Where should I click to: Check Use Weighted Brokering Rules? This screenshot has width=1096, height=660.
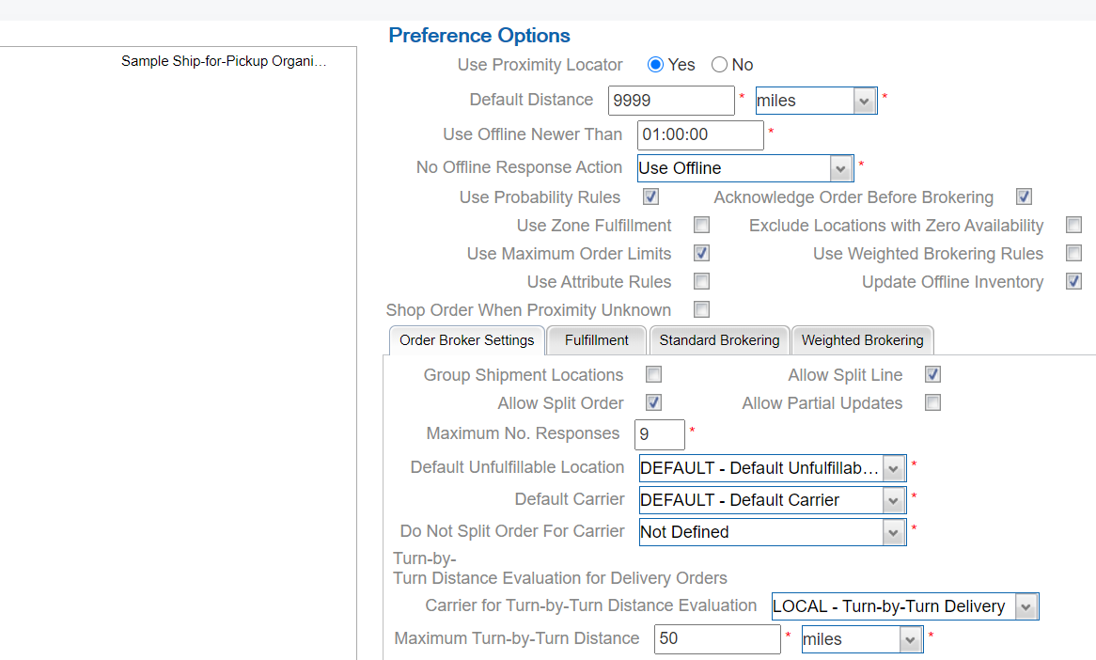pyautogui.click(x=1073, y=253)
